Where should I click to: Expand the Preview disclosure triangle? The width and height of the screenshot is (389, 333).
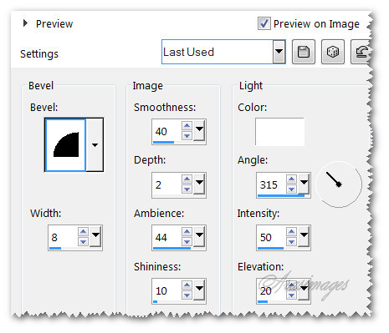point(25,23)
